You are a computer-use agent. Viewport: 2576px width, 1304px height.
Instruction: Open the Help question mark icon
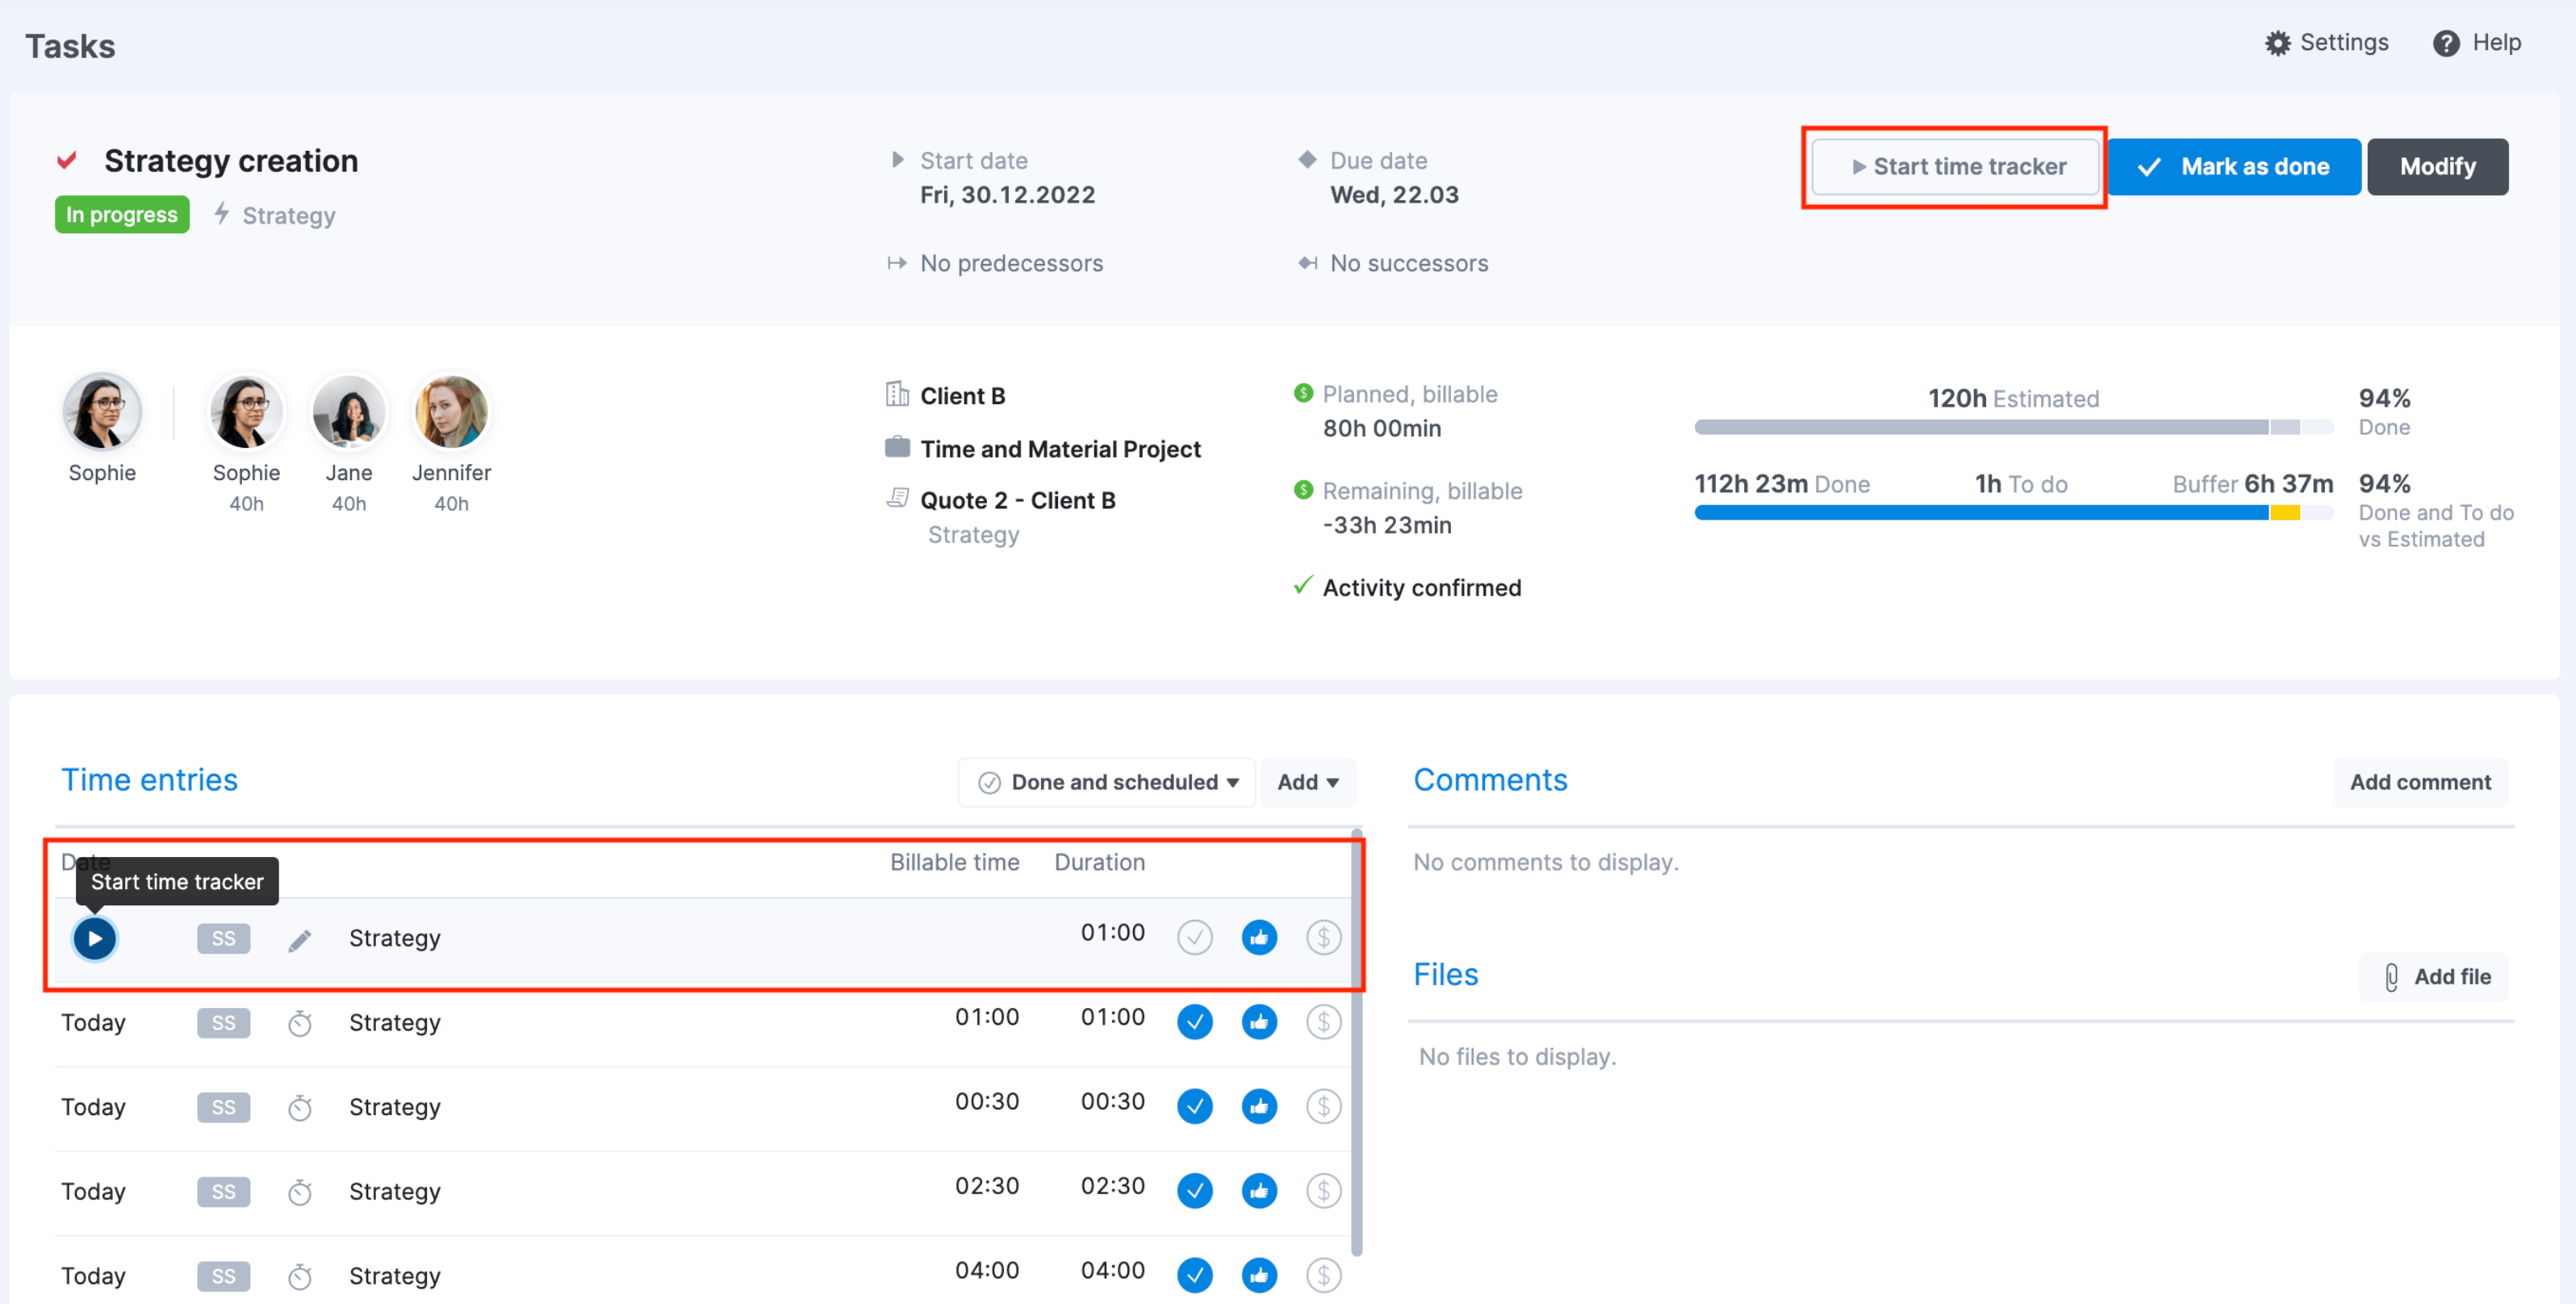2445,43
